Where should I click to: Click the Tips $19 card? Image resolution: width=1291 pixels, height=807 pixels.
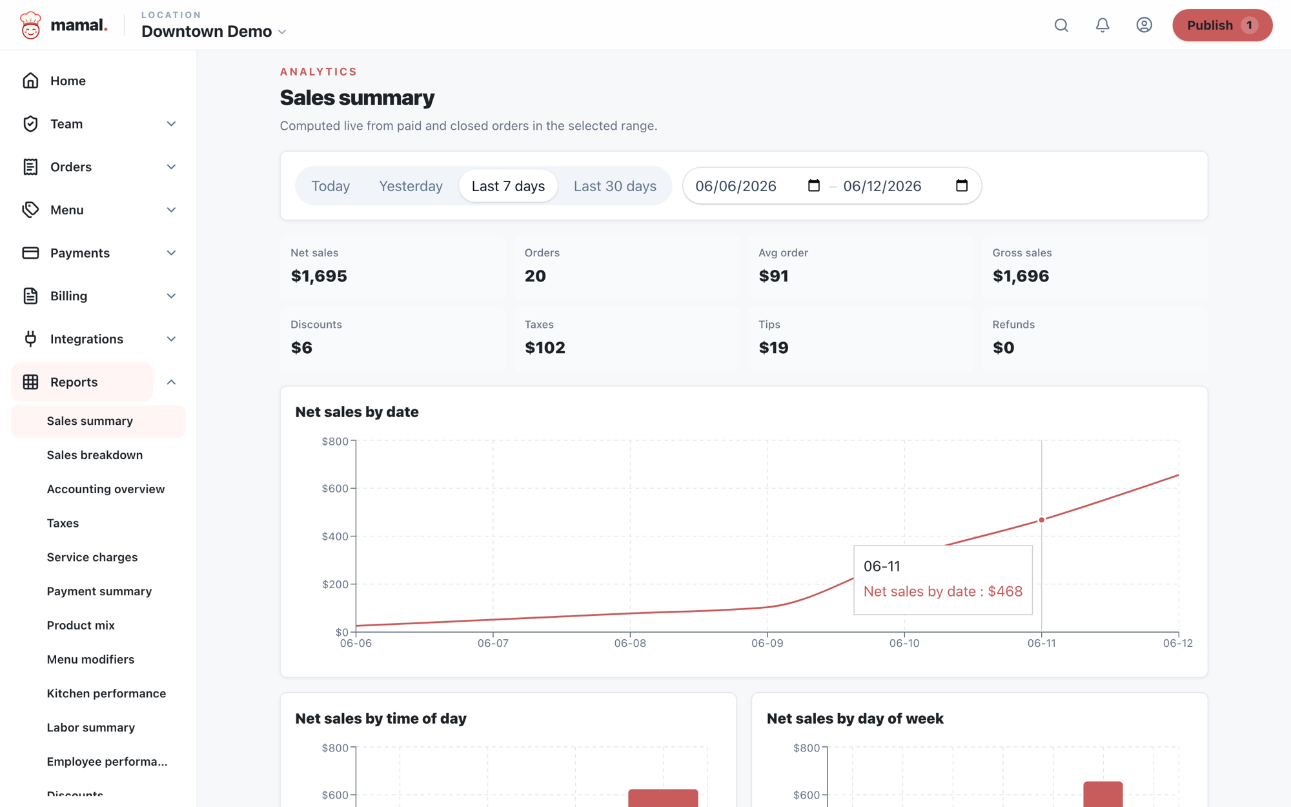point(861,338)
